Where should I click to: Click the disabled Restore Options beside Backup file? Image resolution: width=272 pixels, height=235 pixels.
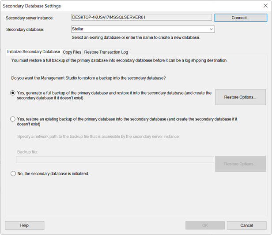tap(240, 164)
